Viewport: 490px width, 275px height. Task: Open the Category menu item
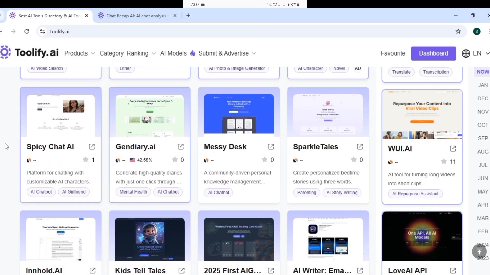(x=112, y=53)
